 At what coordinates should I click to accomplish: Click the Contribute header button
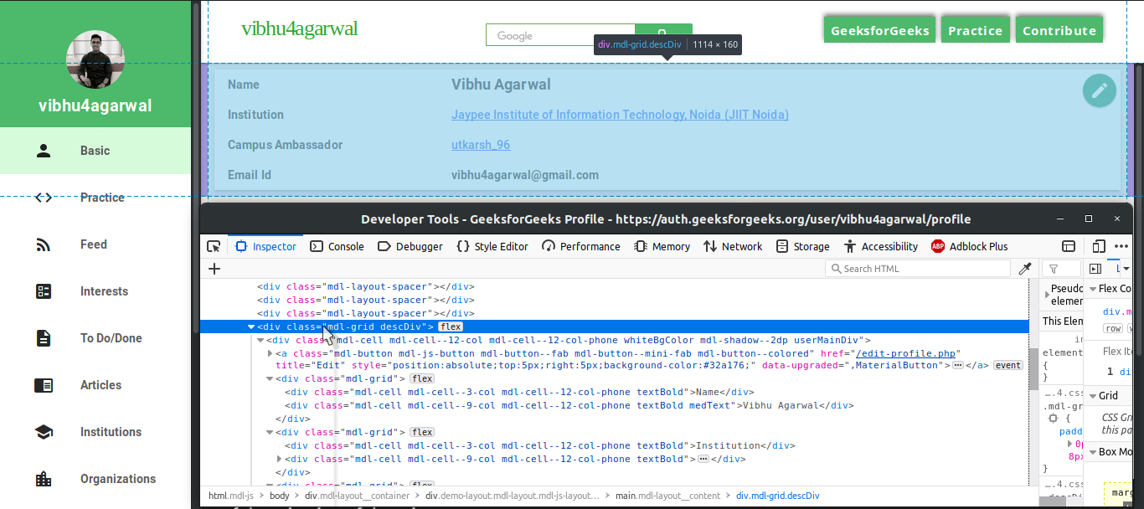pos(1059,30)
